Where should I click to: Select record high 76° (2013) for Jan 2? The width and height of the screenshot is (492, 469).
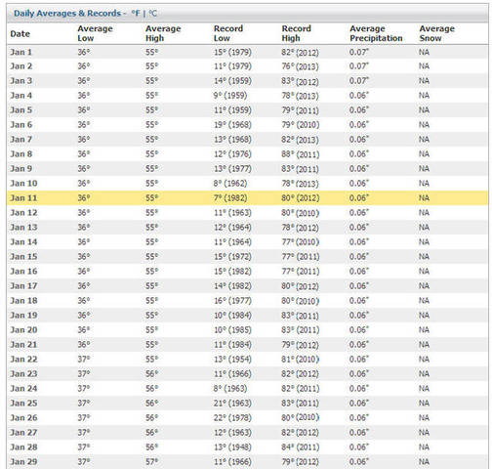click(x=300, y=66)
